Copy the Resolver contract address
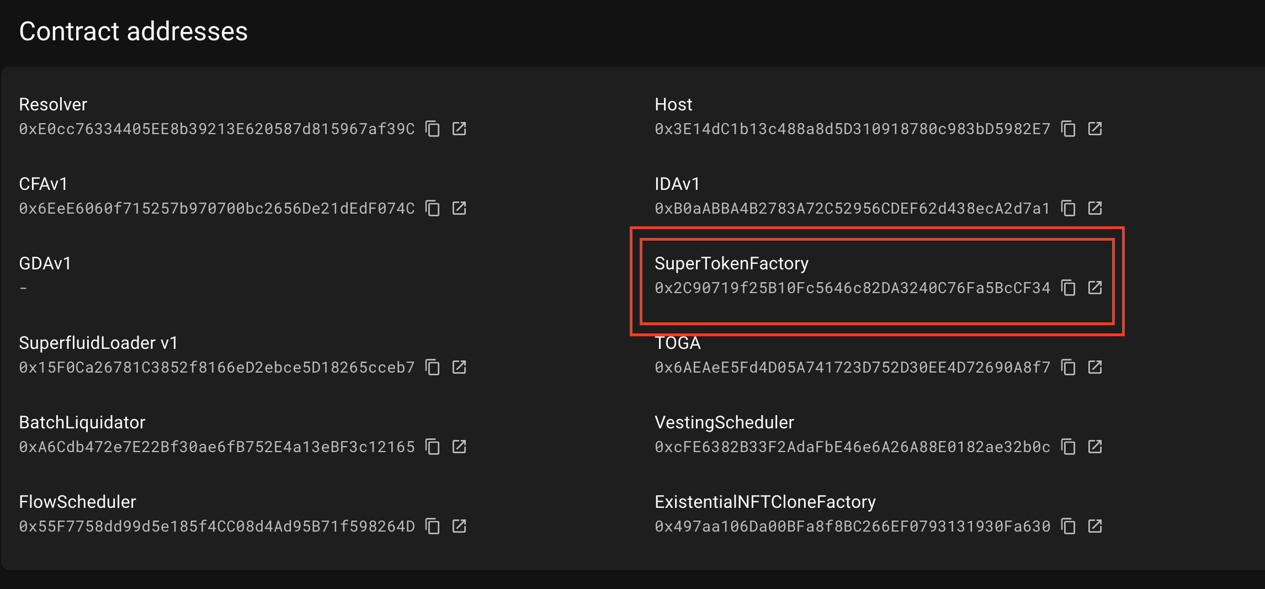This screenshot has height=589, width=1265. (433, 129)
